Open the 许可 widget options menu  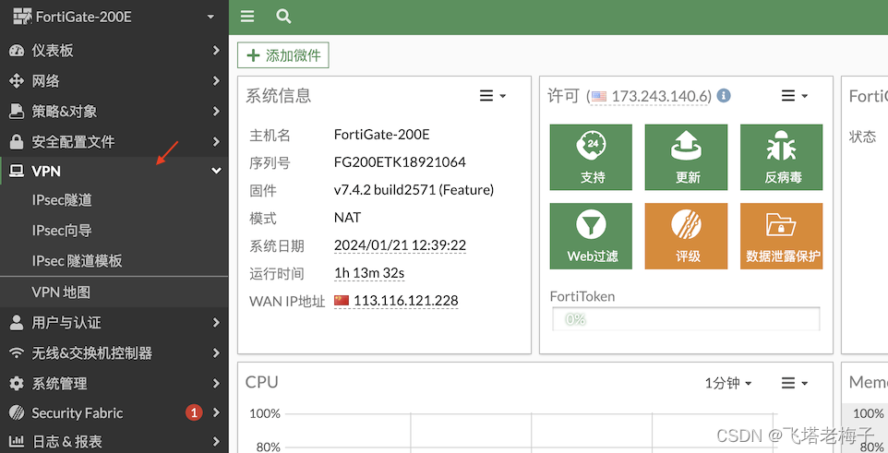click(x=795, y=96)
